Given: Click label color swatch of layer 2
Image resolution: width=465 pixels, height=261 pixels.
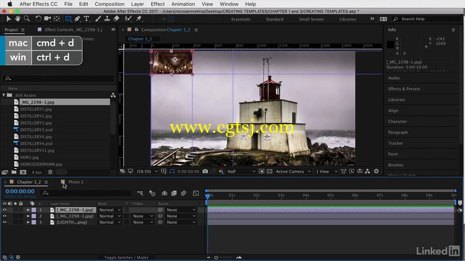Looking at the screenshot, I should (x=34, y=216).
